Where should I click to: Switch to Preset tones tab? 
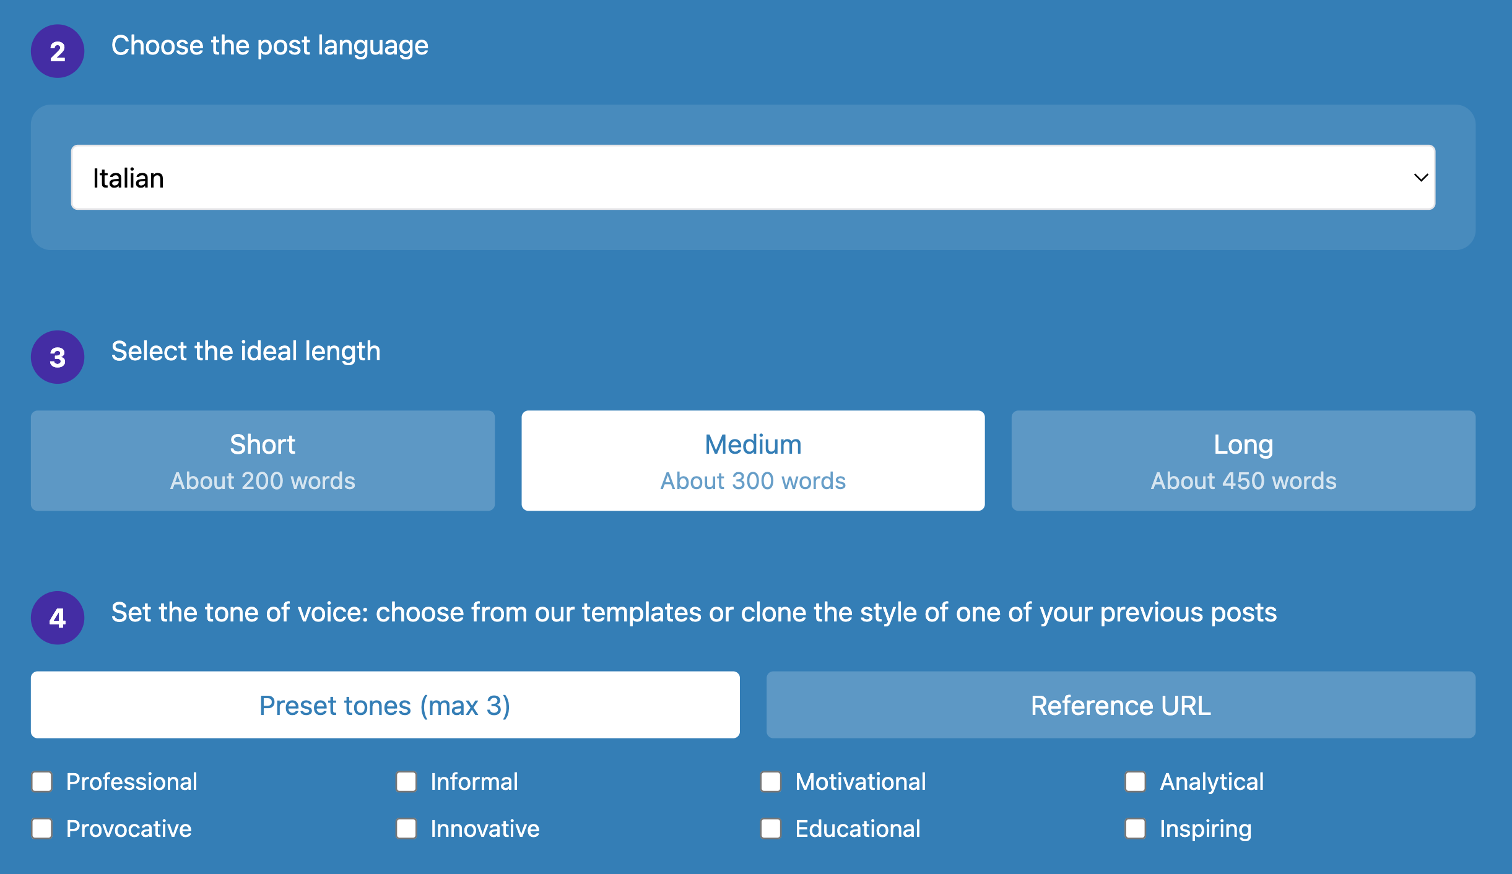click(x=385, y=705)
